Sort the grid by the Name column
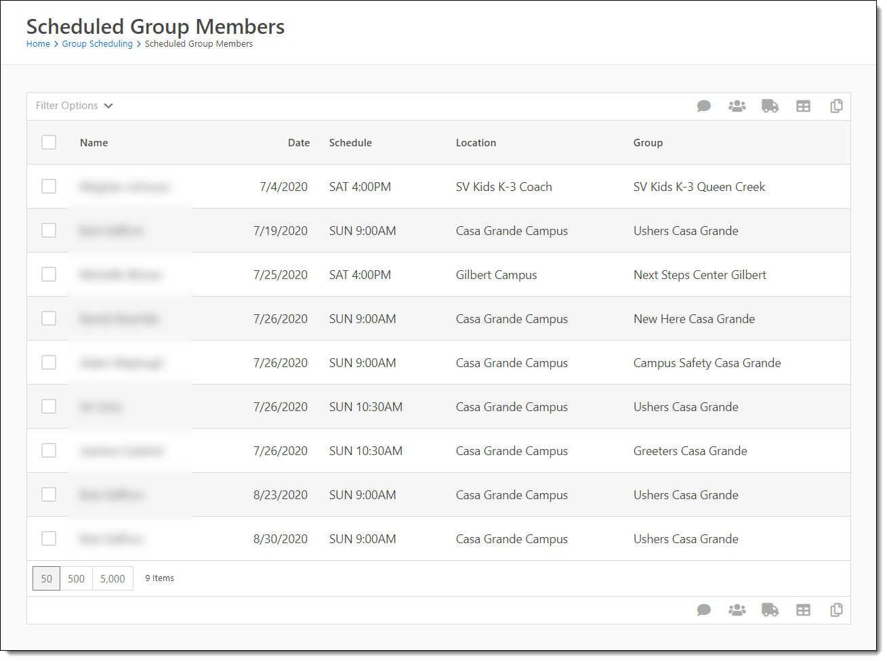Viewport: 887px width, 661px height. click(x=94, y=143)
